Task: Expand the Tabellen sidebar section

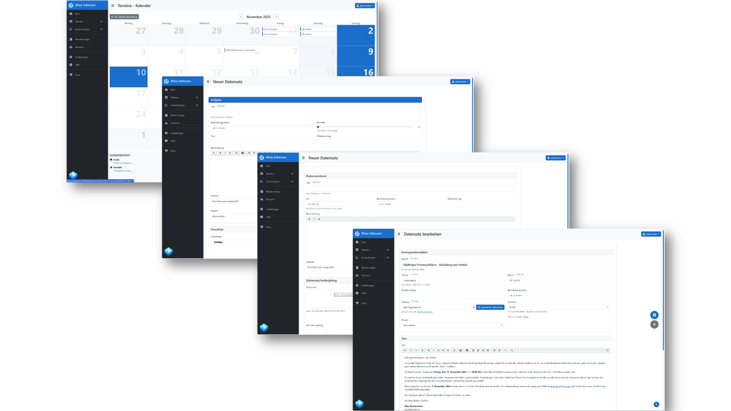Action: click(365, 249)
